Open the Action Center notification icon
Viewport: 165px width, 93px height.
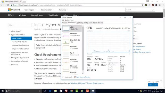(x=162, y=91)
